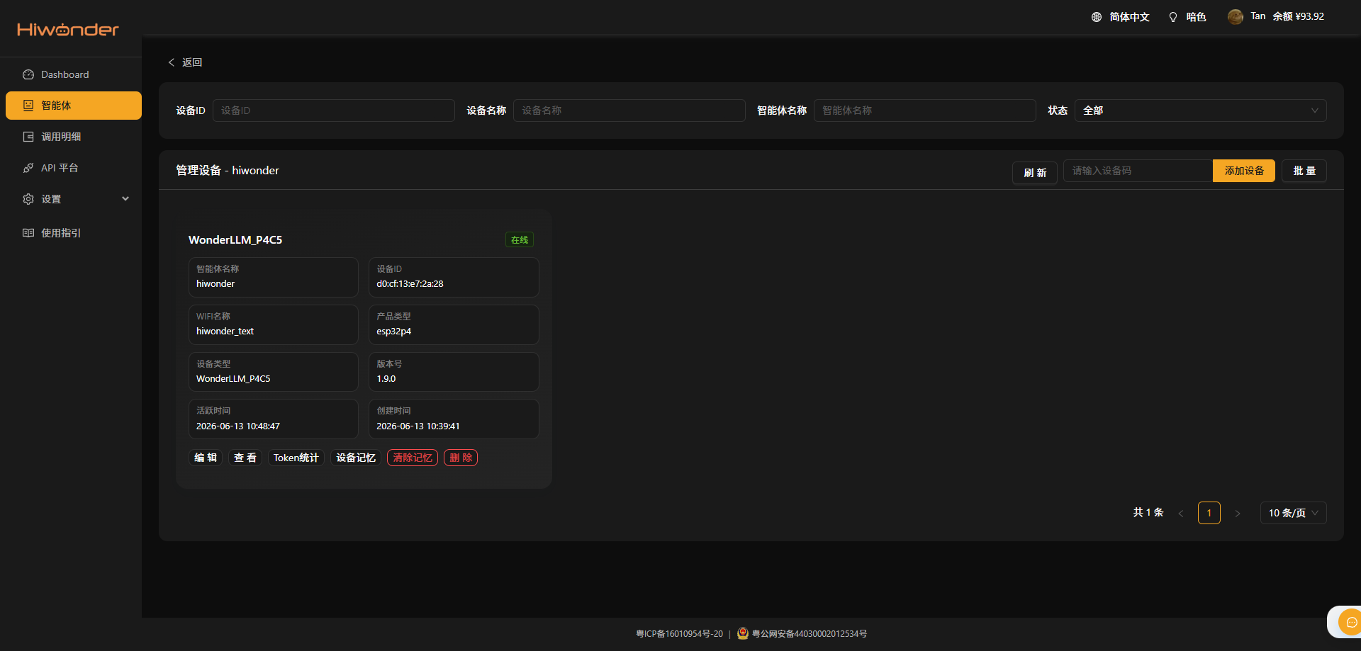Click the back arrow icon beside 返回
1361x651 pixels.
click(172, 62)
